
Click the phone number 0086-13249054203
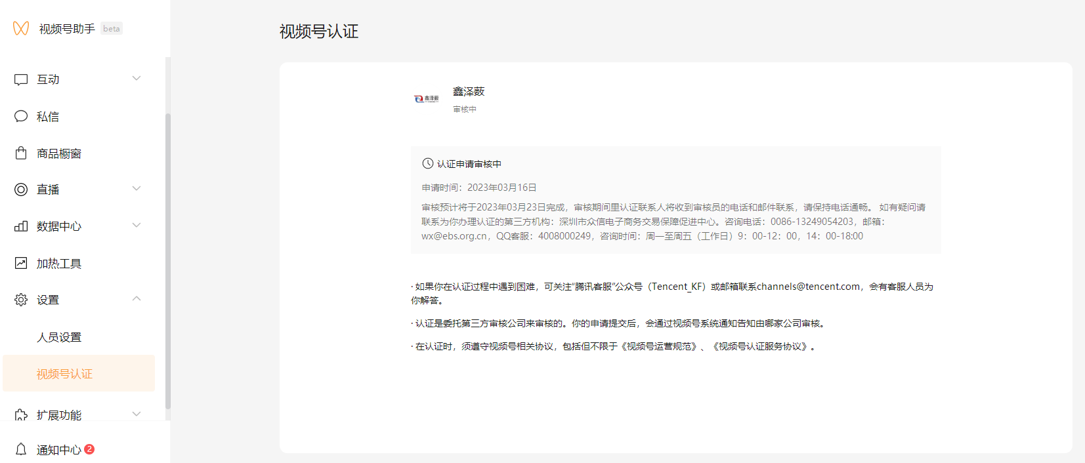812,222
